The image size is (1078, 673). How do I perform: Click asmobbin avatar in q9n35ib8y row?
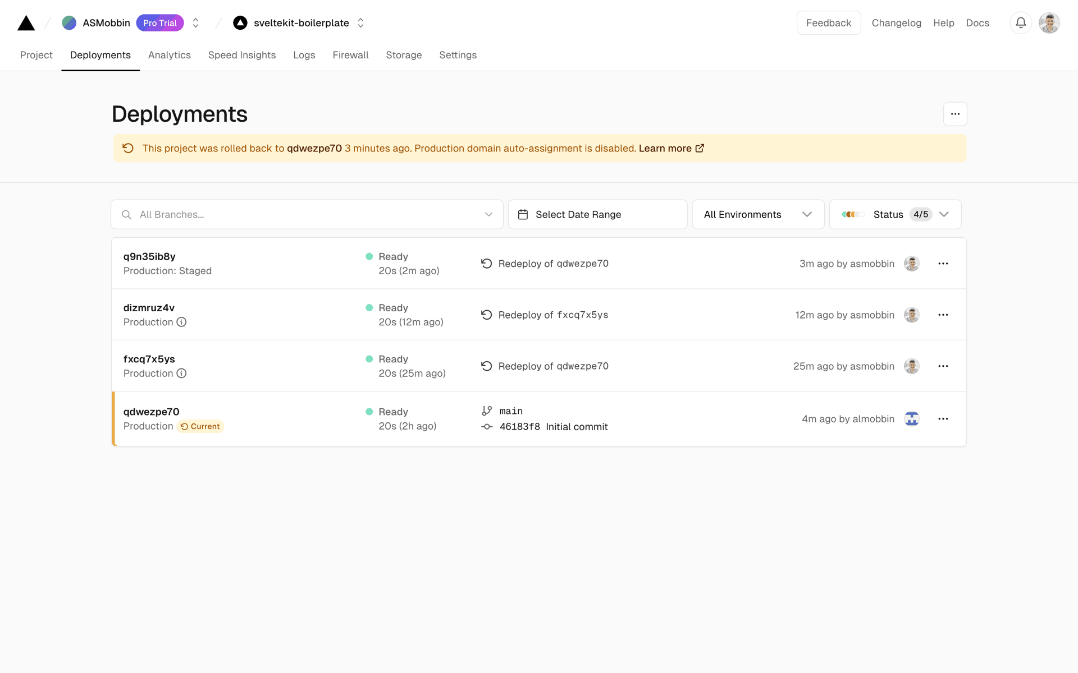click(x=911, y=264)
